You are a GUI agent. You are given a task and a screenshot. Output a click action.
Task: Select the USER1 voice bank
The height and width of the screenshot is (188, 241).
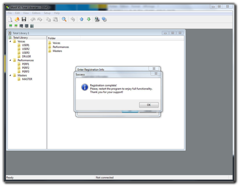(x=26, y=45)
